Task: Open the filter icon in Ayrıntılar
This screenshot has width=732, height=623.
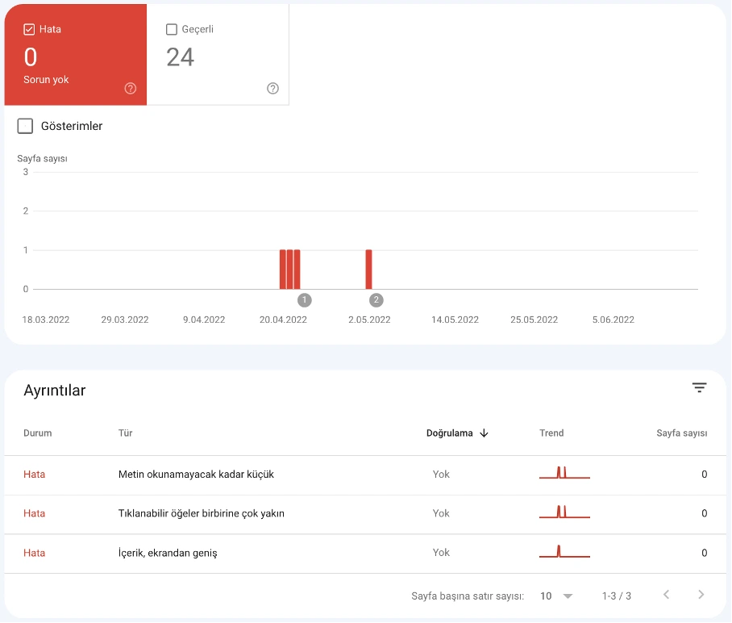Action: 699,387
